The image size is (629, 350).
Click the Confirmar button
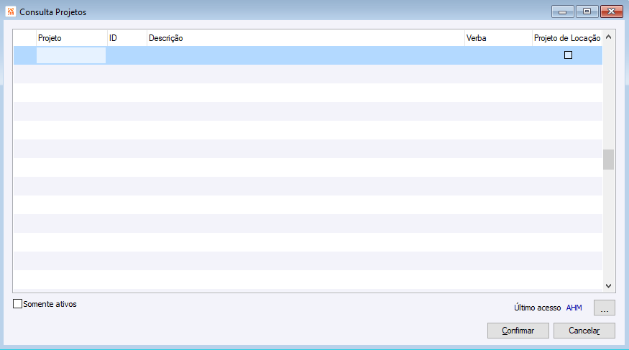click(518, 331)
